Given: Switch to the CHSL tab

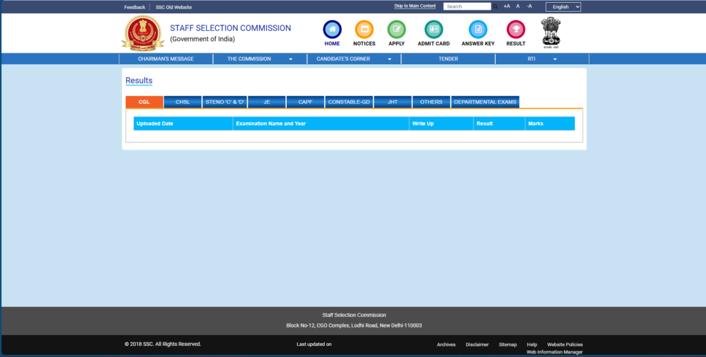Looking at the screenshot, I should coord(183,102).
